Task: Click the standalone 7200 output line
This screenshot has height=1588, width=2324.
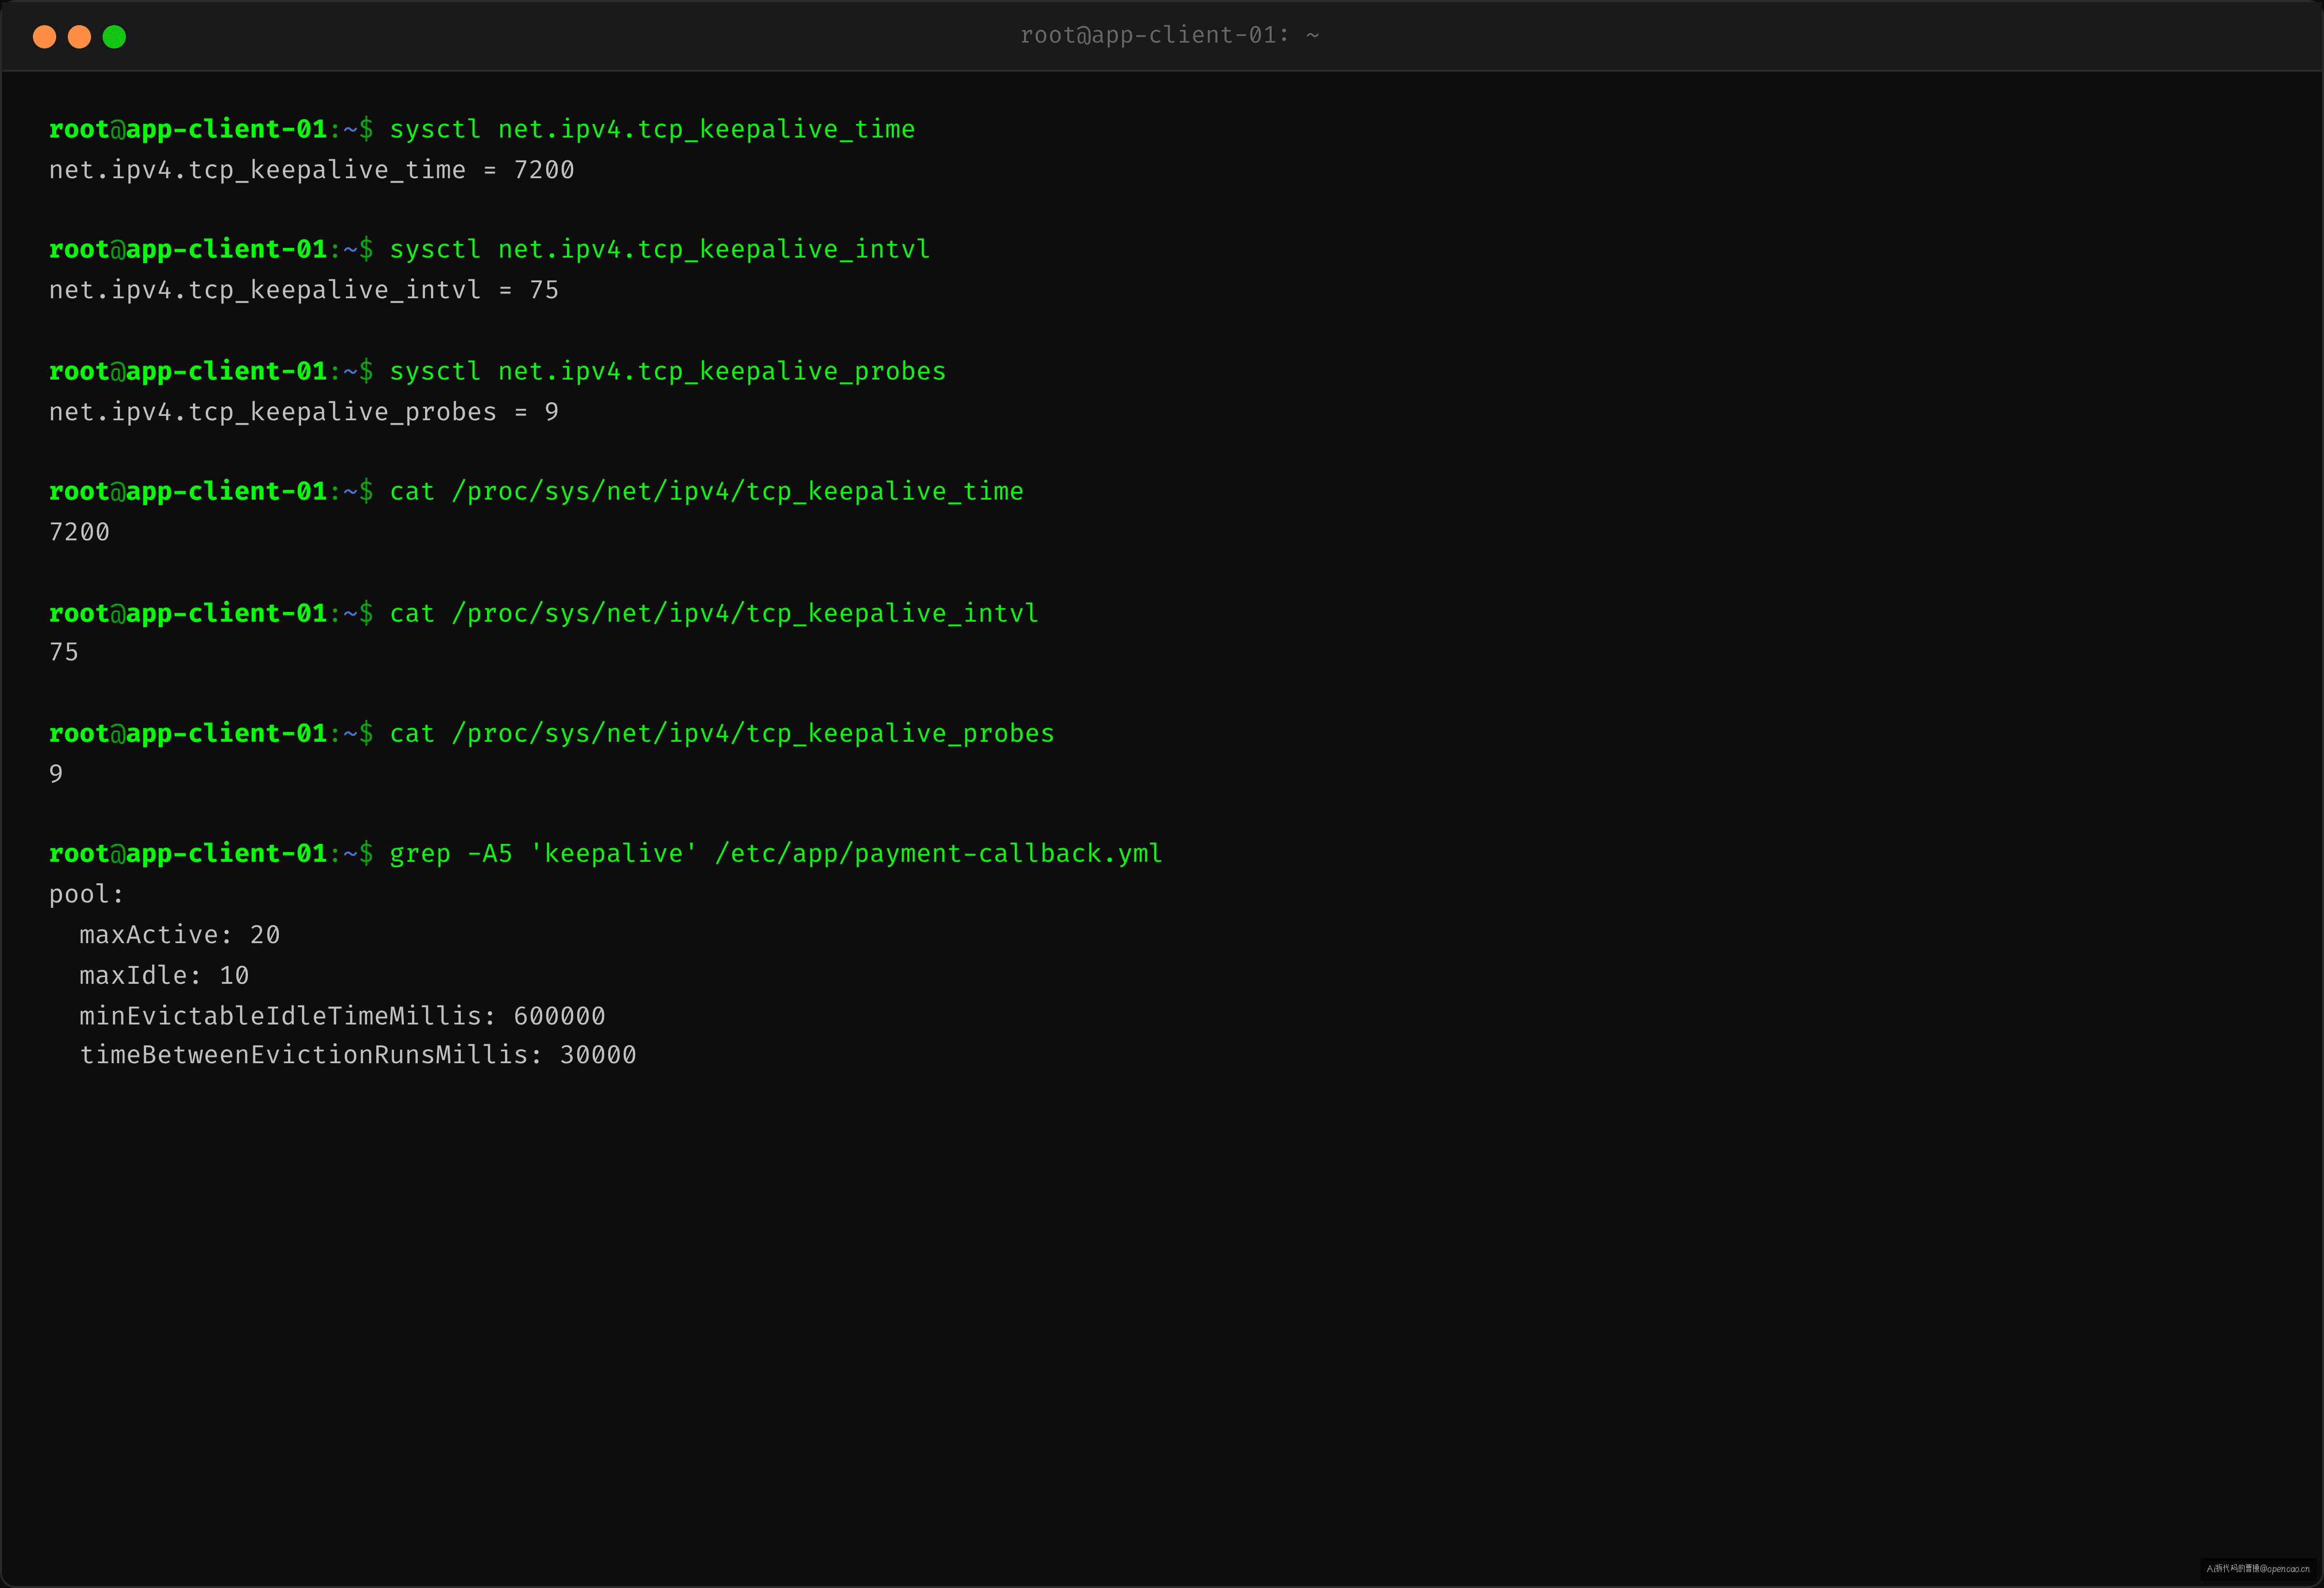Action: [80, 532]
